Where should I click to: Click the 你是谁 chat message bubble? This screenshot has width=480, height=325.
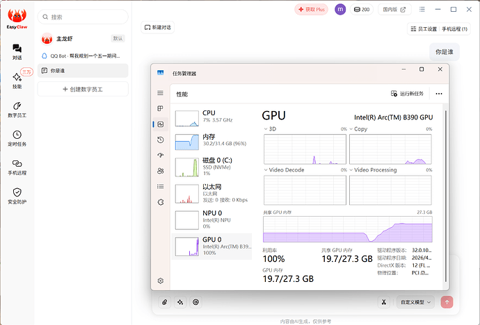pyautogui.click(x=445, y=52)
